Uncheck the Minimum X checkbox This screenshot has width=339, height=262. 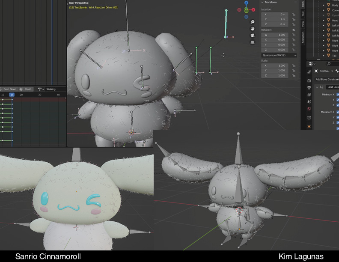click(338, 95)
